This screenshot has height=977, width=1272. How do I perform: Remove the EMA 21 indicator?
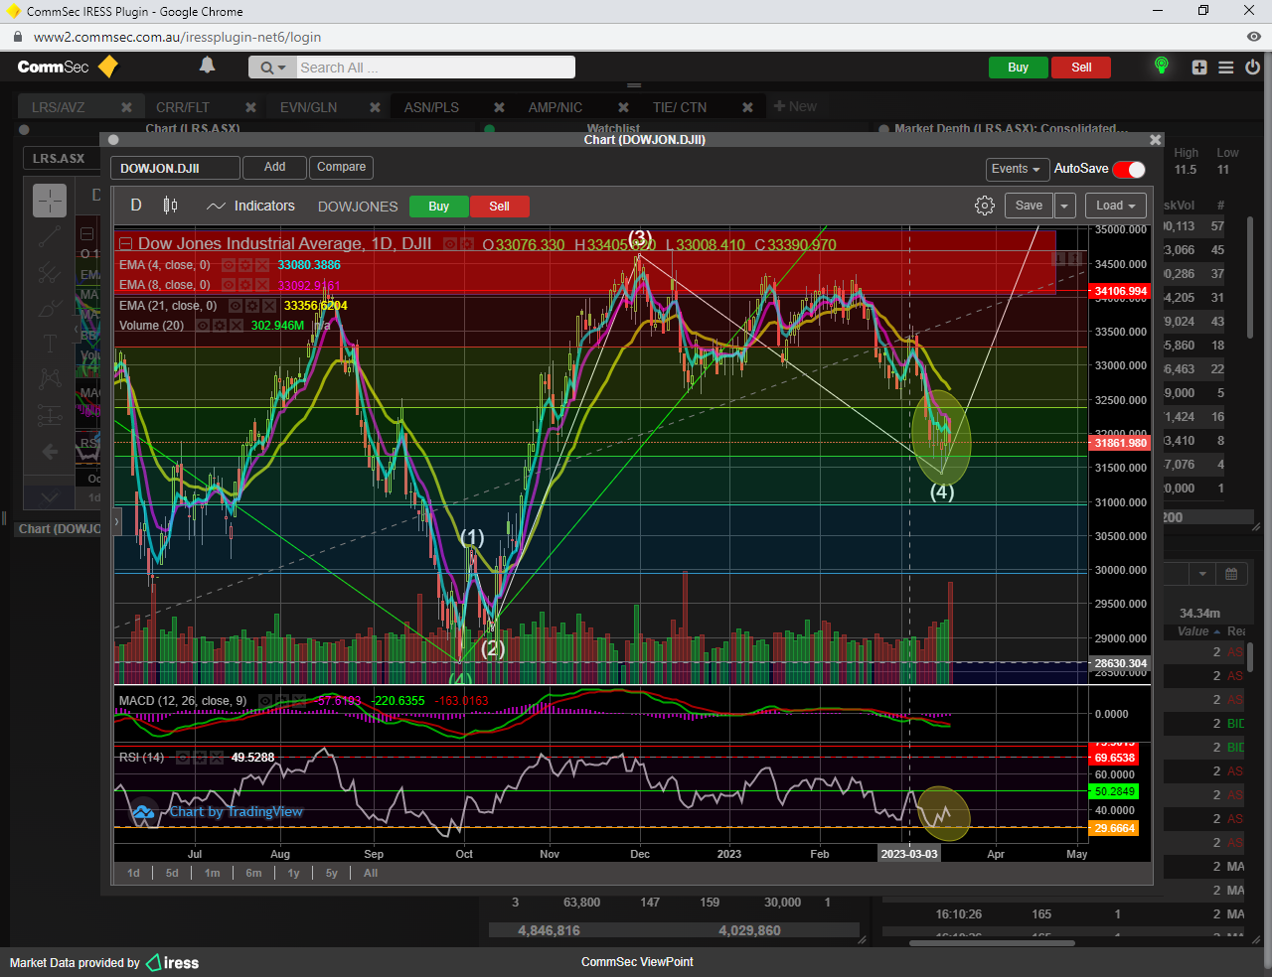(x=268, y=306)
